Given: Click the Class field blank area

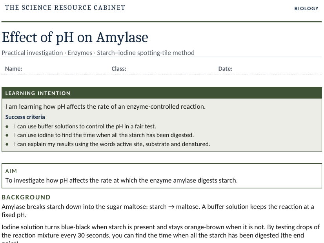Looking at the screenshot, I should tap(170, 69).
